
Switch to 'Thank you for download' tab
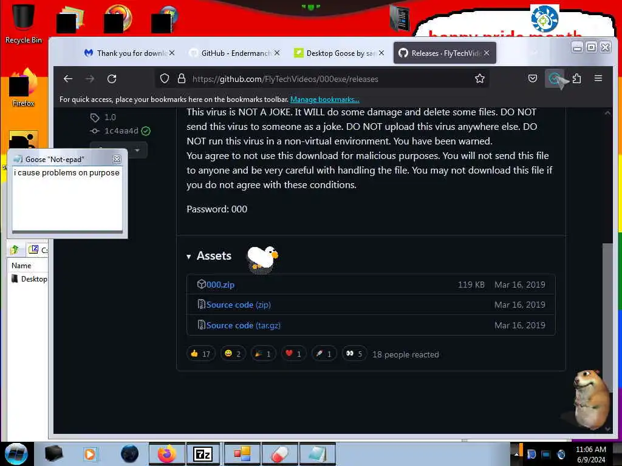point(129,53)
